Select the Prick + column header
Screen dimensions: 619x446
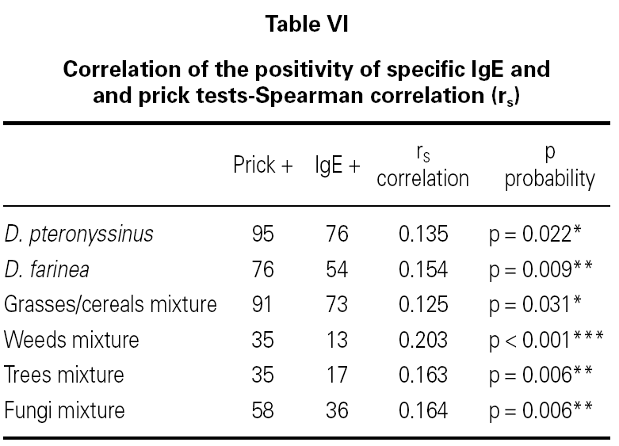click(263, 166)
